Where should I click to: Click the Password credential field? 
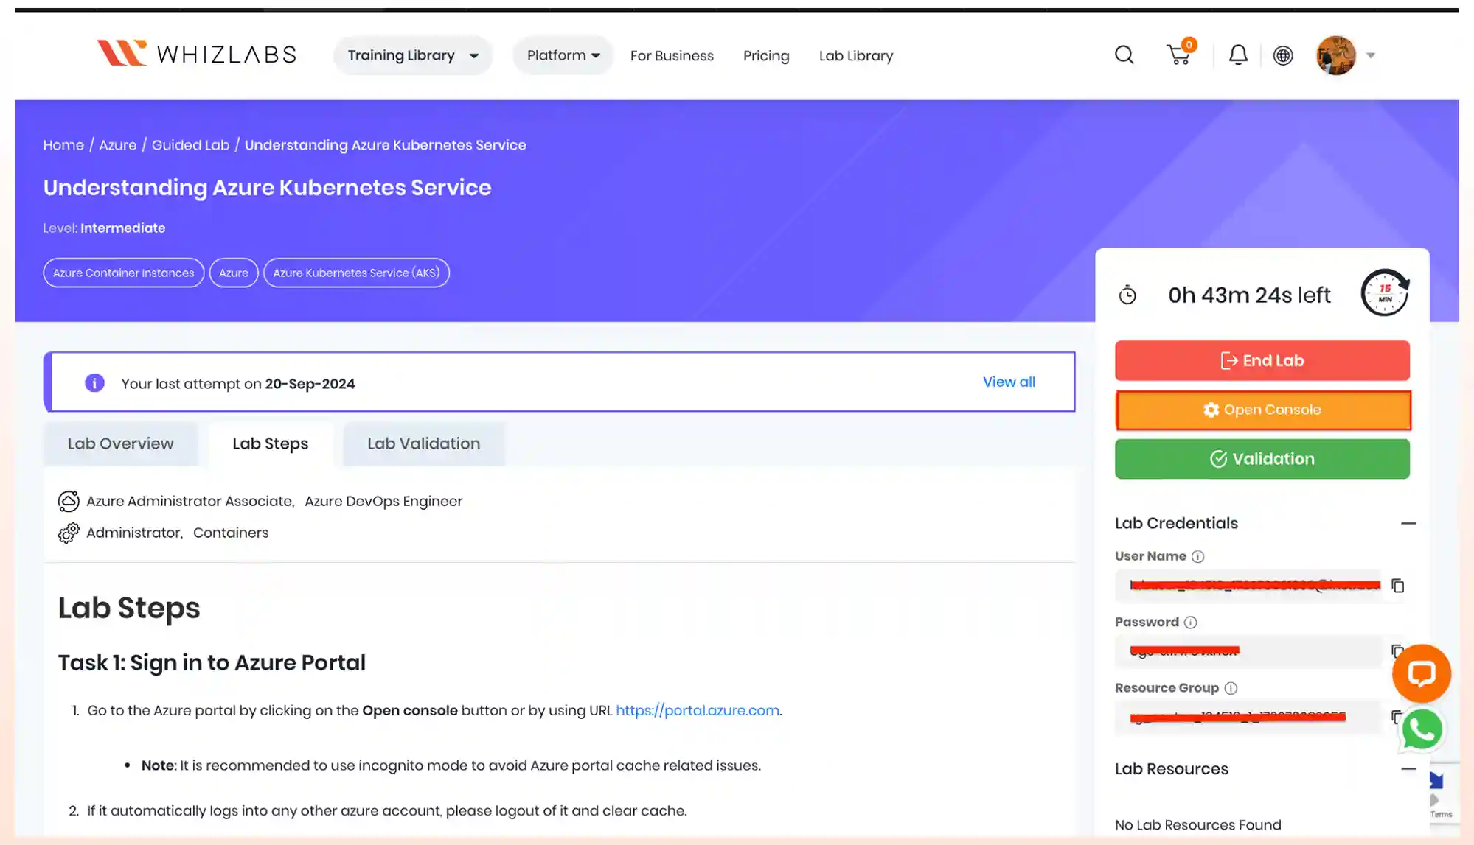point(1248,651)
